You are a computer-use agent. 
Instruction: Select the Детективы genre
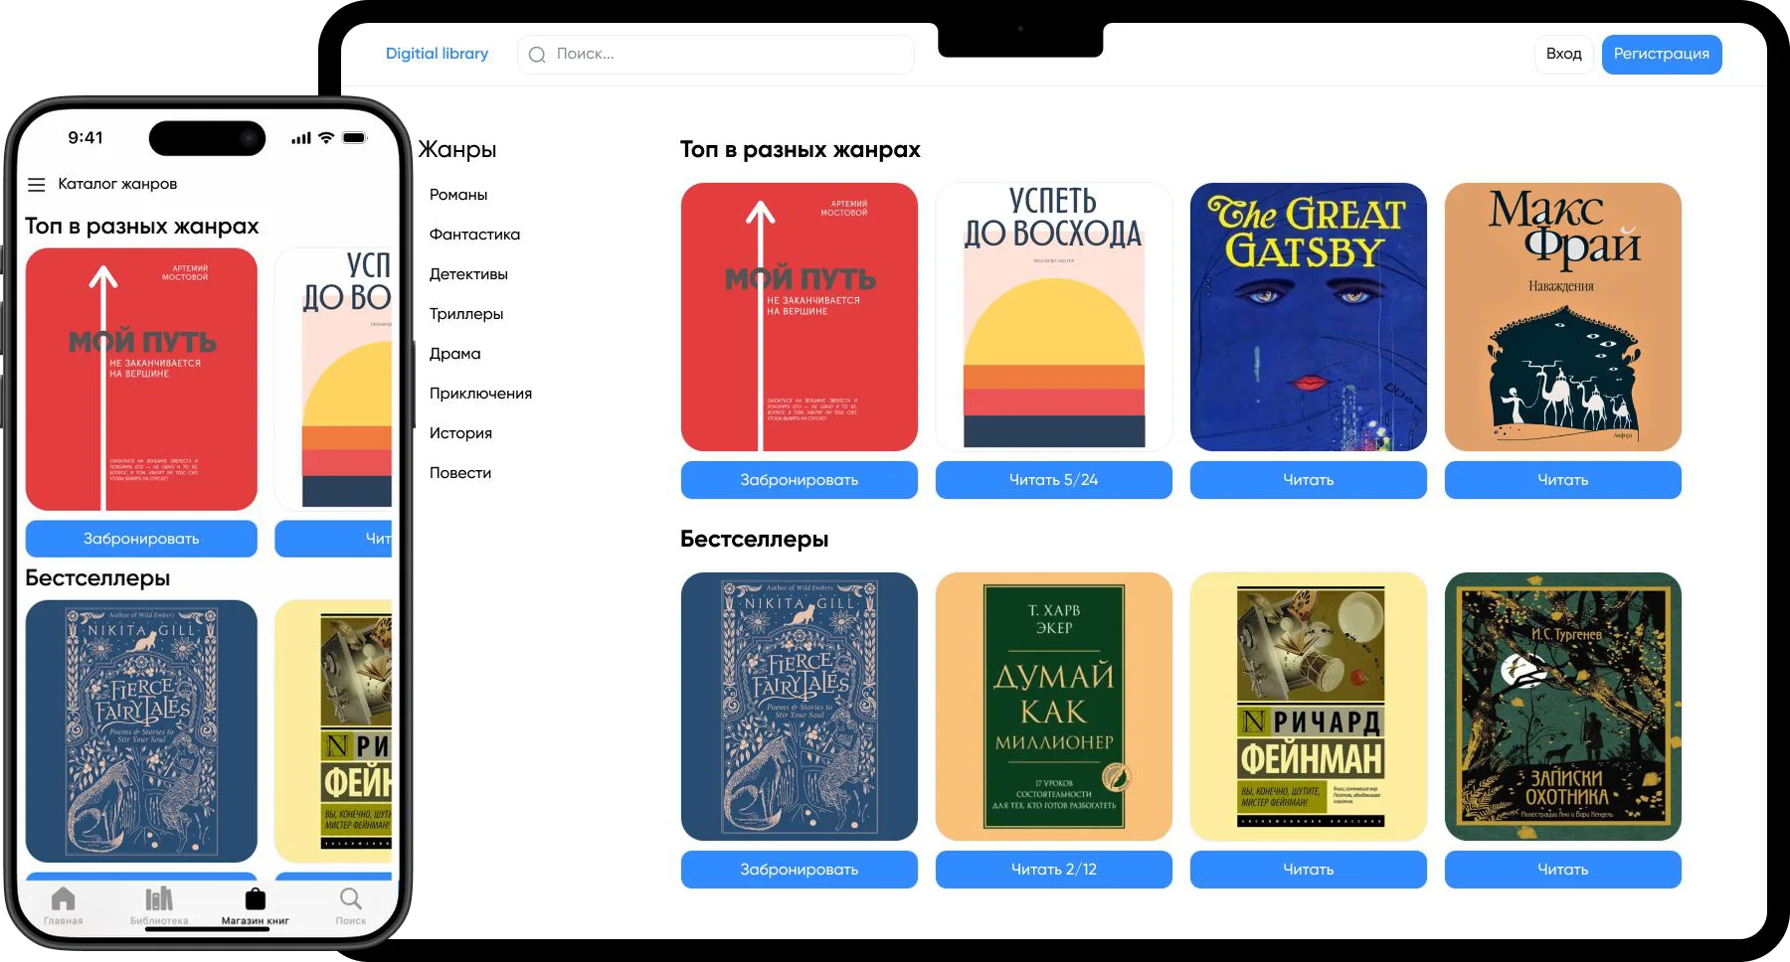(x=468, y=274)
